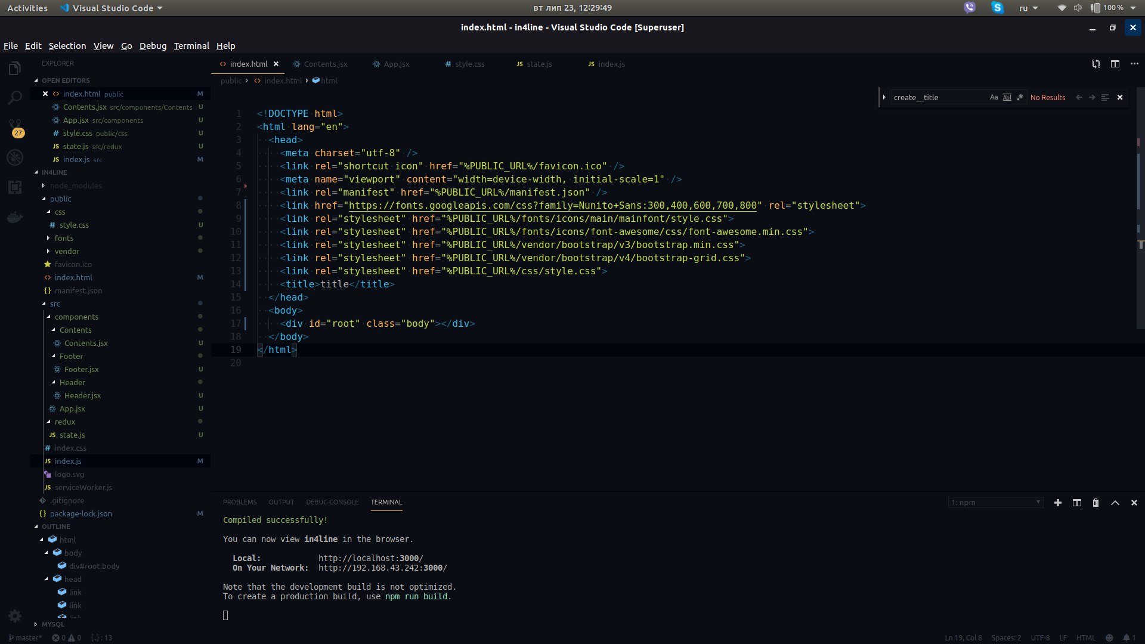Viewport: 1145px width, 644px height.
Task: Switch to the Contents.jsx editor tab
Action: tap(325, 64)
